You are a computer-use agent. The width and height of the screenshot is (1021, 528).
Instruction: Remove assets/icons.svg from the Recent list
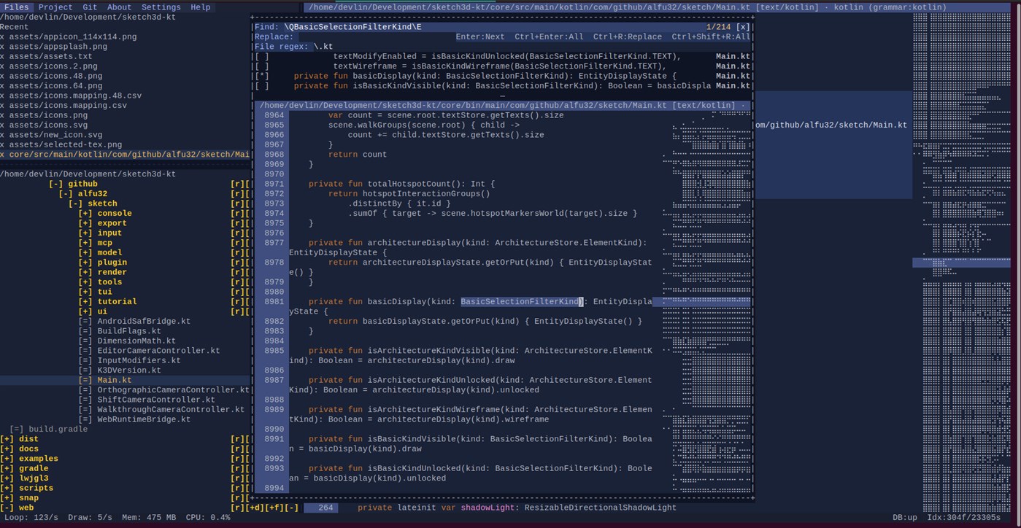pos(2,125)
